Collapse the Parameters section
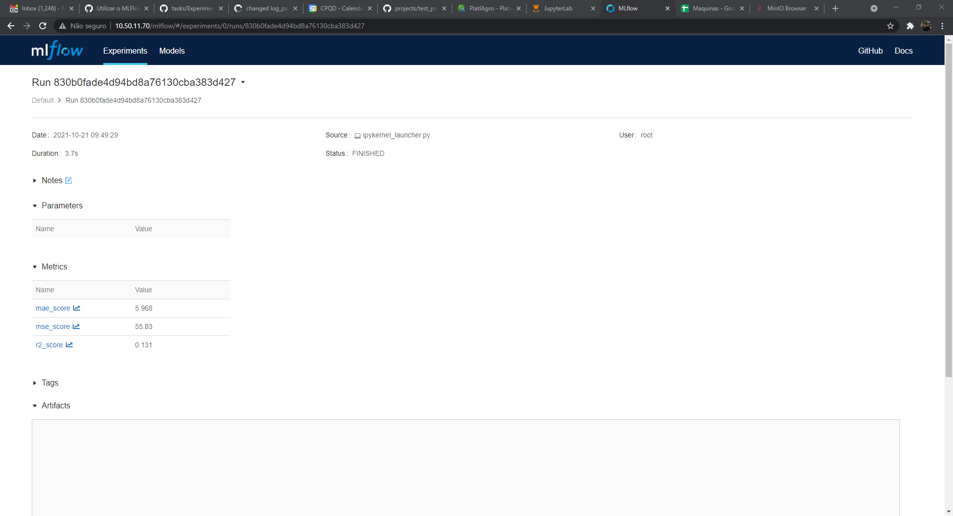Screen dimensions: 953x516 35,206
